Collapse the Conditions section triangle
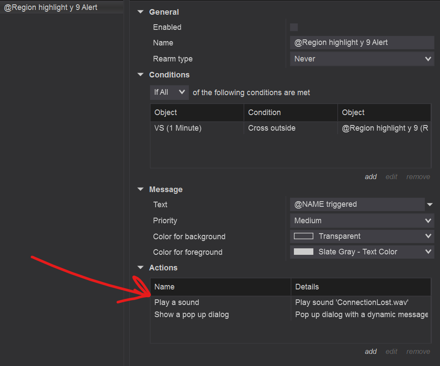The image size is (440, 366). [140, 75]
